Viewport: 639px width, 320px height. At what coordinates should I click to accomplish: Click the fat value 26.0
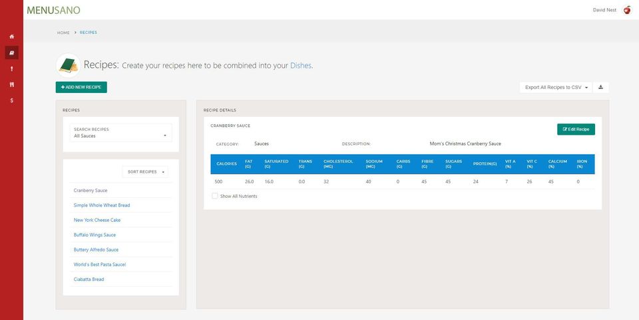(x=250, y=182)
